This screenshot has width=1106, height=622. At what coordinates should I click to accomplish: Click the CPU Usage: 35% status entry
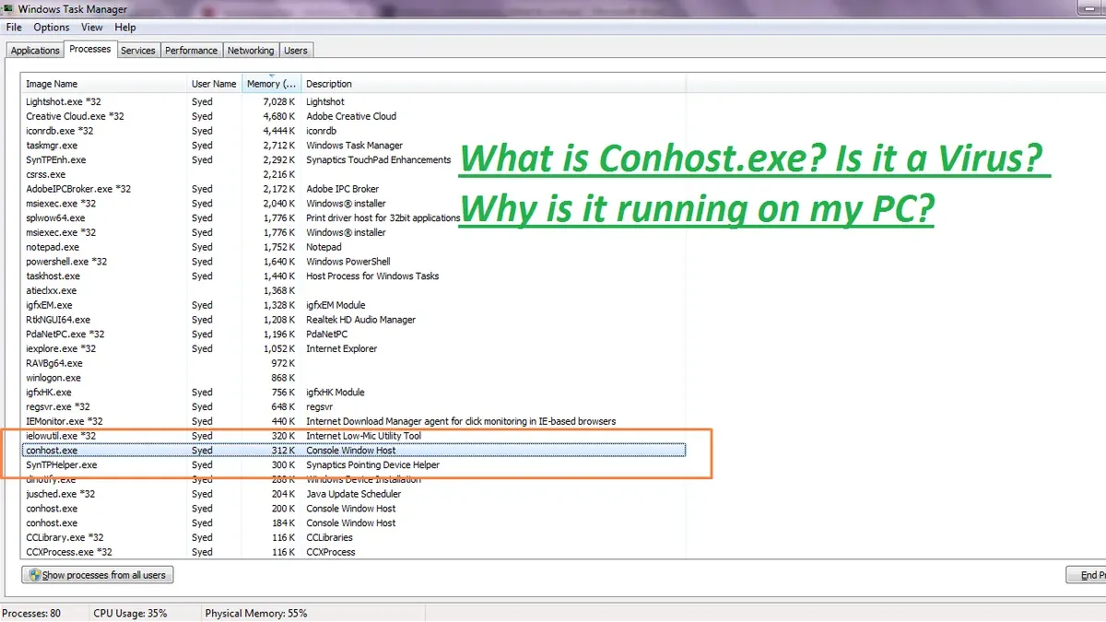pyautogui.click(x=130, y=613)
